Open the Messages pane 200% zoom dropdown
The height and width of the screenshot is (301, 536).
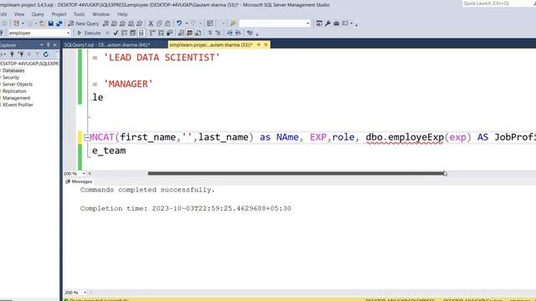coord(85,293)
